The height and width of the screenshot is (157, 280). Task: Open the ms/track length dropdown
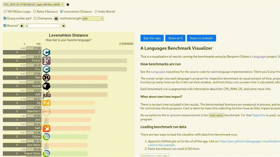[x=93, y=18]
